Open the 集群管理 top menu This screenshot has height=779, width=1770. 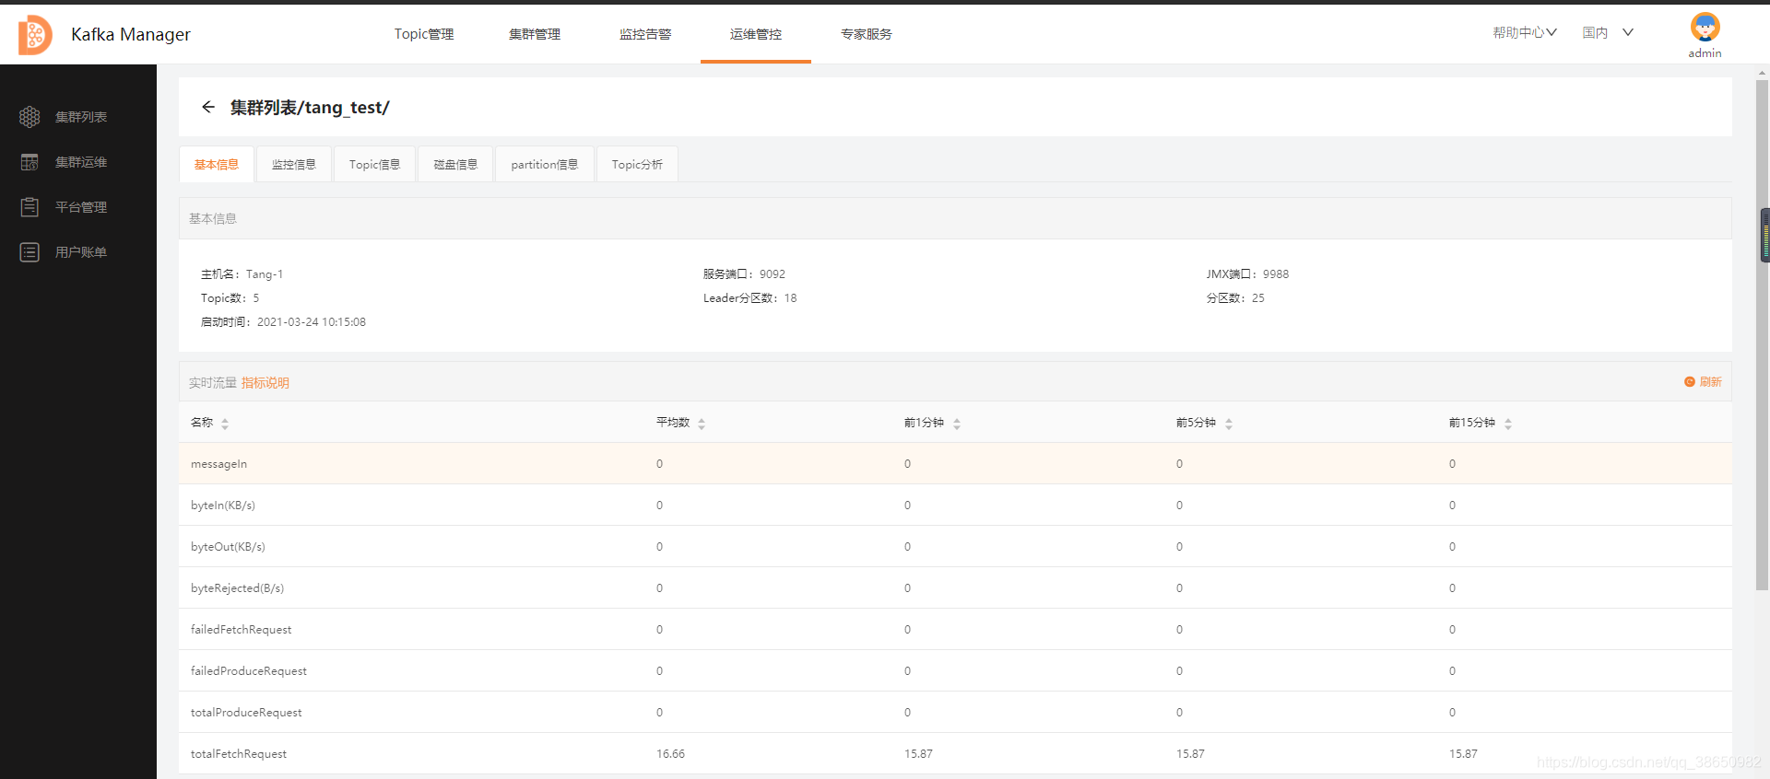535,34
